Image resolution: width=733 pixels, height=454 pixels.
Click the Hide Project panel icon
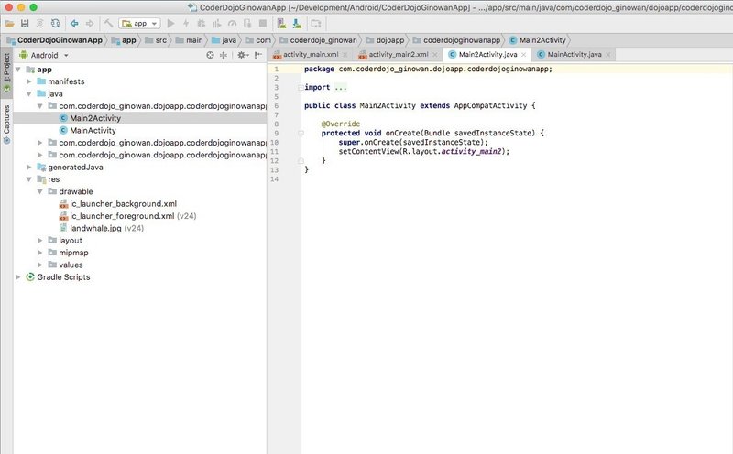coord(258,55)
